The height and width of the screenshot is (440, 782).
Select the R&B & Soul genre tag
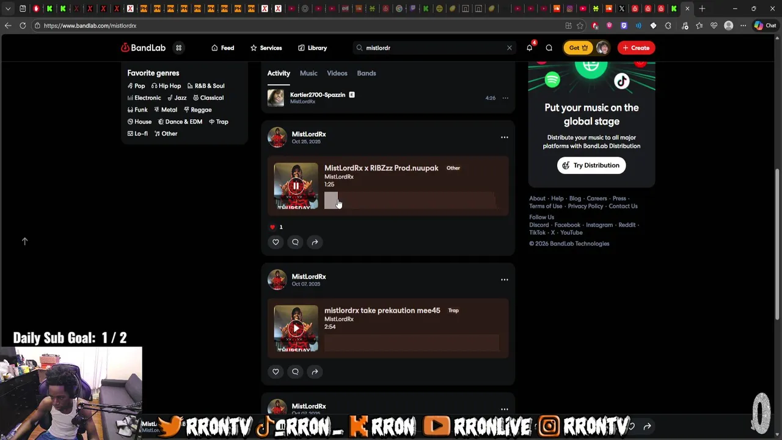[x=206, y=86]
